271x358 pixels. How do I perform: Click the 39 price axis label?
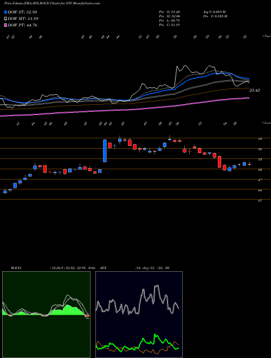pos(260,139)
